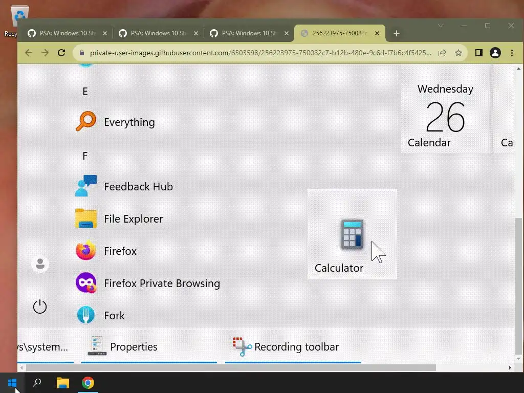Screen dimensions: 524x393
Task: Click the Calendar tile showing Wednesday 26
Action: [445, 110]
